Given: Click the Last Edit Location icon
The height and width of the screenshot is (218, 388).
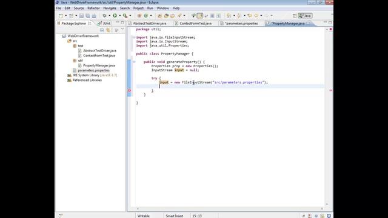Looking at the screenshot, I should pyautogui.click(x=250, y=16).
